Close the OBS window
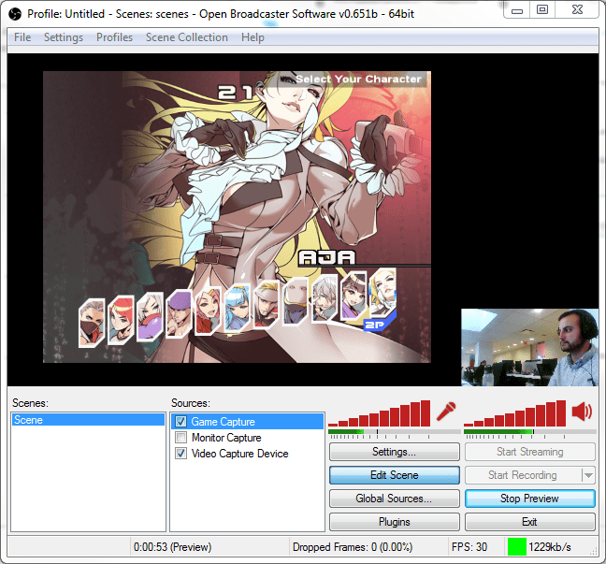Image resolution: width=606 pixels, height=564 pixels. 577,10
